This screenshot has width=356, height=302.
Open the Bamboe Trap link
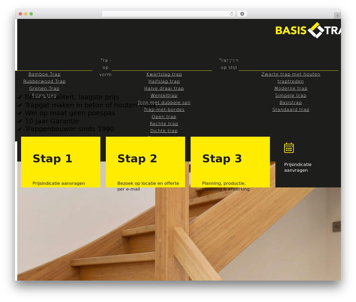pos(44,74)
